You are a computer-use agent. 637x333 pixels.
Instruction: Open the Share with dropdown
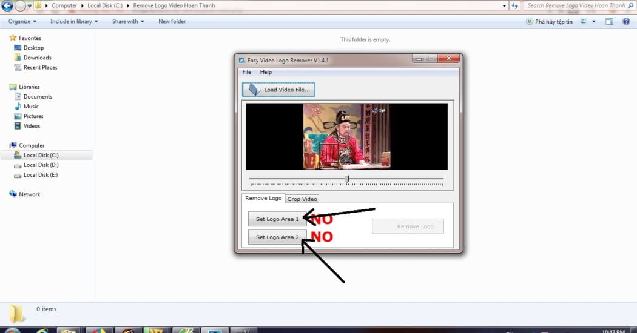click(x=128, y=22)
